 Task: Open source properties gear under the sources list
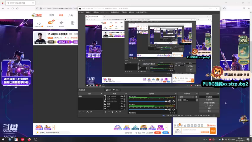[x=112, y=112]
